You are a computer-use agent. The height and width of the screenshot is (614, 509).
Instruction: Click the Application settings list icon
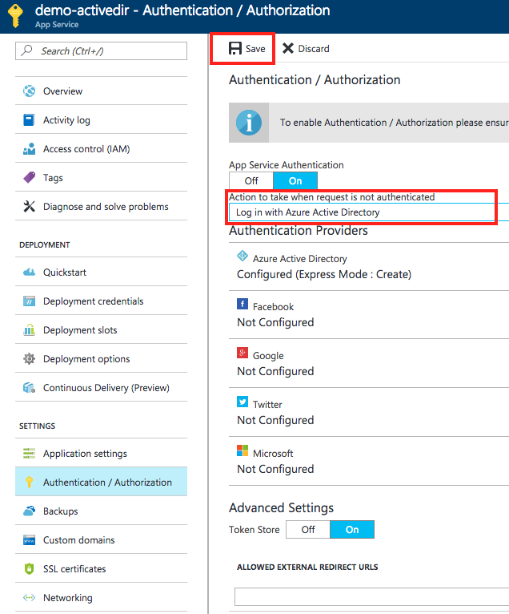coord(30,453)
